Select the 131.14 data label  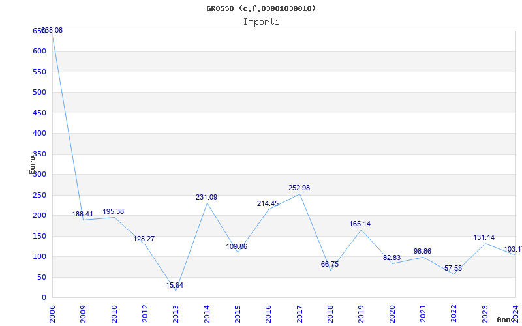(x=484, y=237)
